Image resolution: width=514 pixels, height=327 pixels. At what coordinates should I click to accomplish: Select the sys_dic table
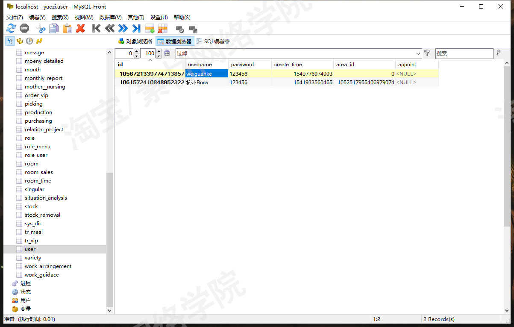[33, 224]
